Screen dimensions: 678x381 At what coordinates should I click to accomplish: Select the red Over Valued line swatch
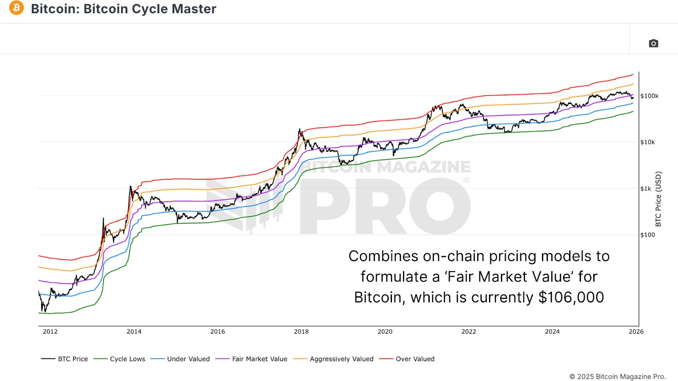(x=387, y=359)
